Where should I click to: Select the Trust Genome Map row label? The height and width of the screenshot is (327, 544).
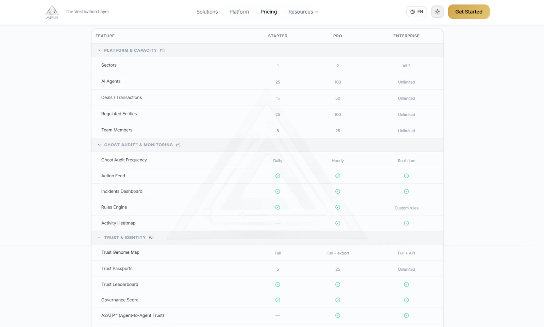tap(120, 252)
